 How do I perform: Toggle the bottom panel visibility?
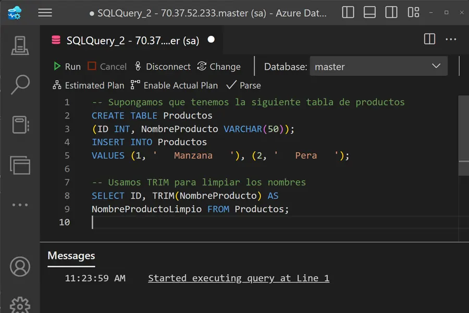[369, 12]
